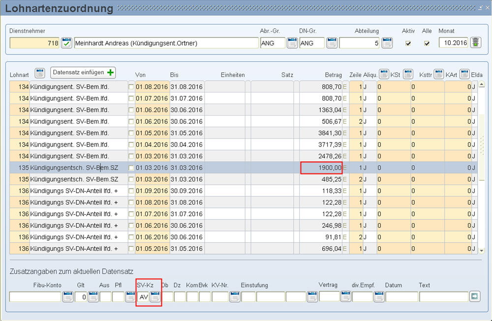Select Betrag cell 1900,00
The width and height of the screenshot is (492, 321).
pyautogui.click(x=321, y=168)
